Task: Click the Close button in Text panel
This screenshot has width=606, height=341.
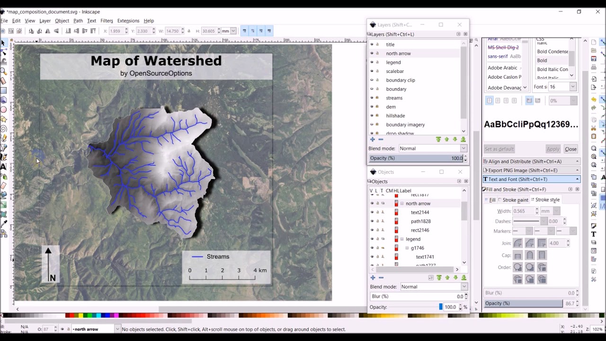Action: point(570,149)
